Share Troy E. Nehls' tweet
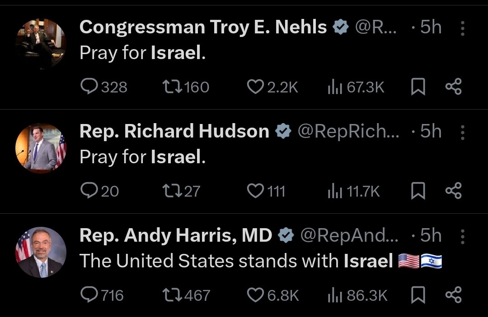This screenshot has height=317, width=488. coord(453,87)
